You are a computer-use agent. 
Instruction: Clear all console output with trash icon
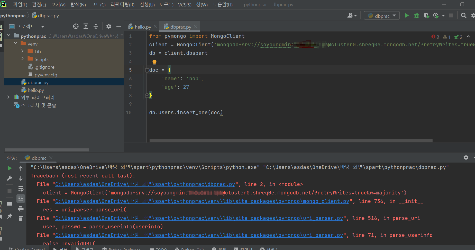coord(21,218)
